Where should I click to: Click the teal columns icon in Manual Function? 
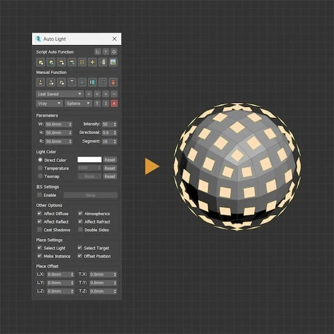[x=92, y=82]
